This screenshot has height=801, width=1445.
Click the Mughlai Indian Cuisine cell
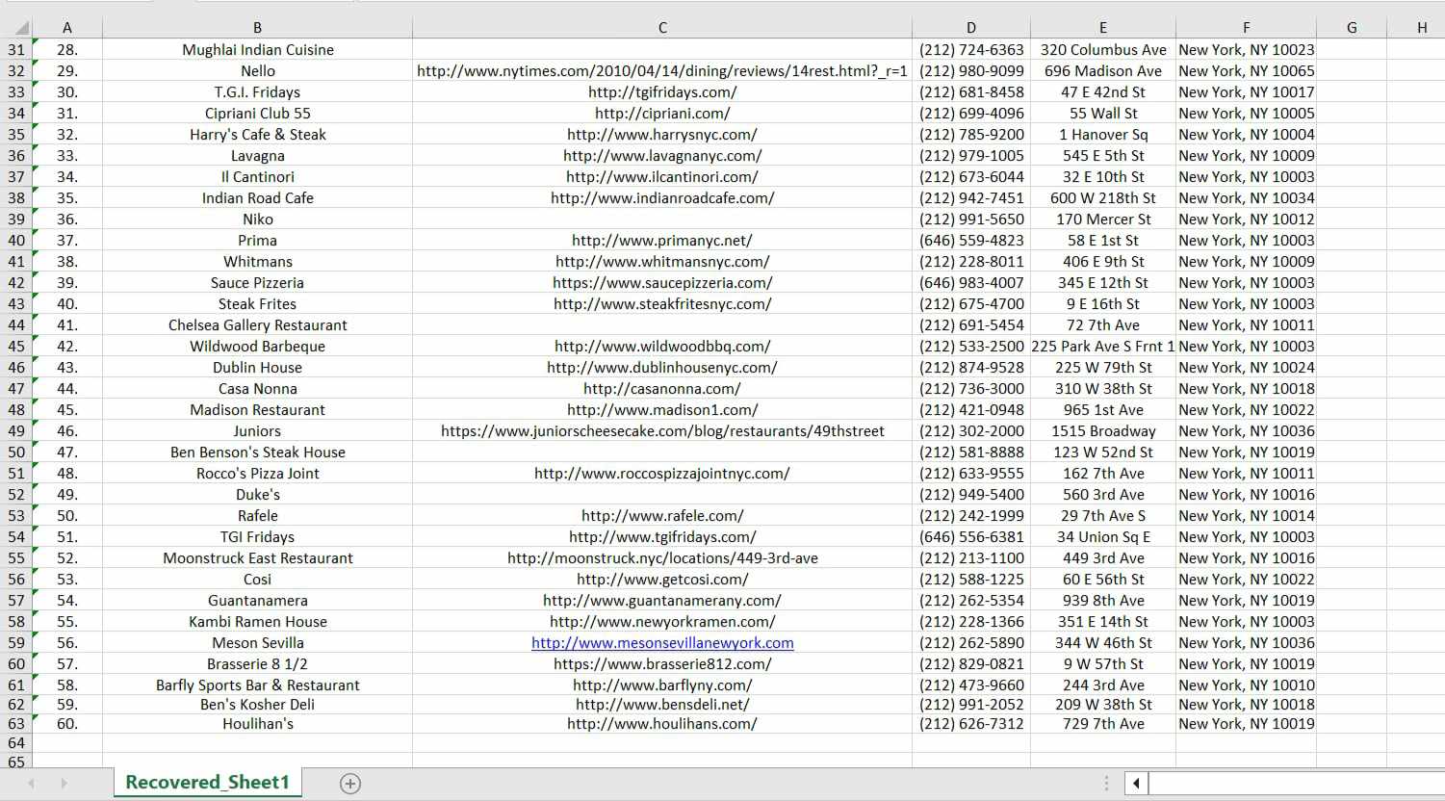[258, 50]
